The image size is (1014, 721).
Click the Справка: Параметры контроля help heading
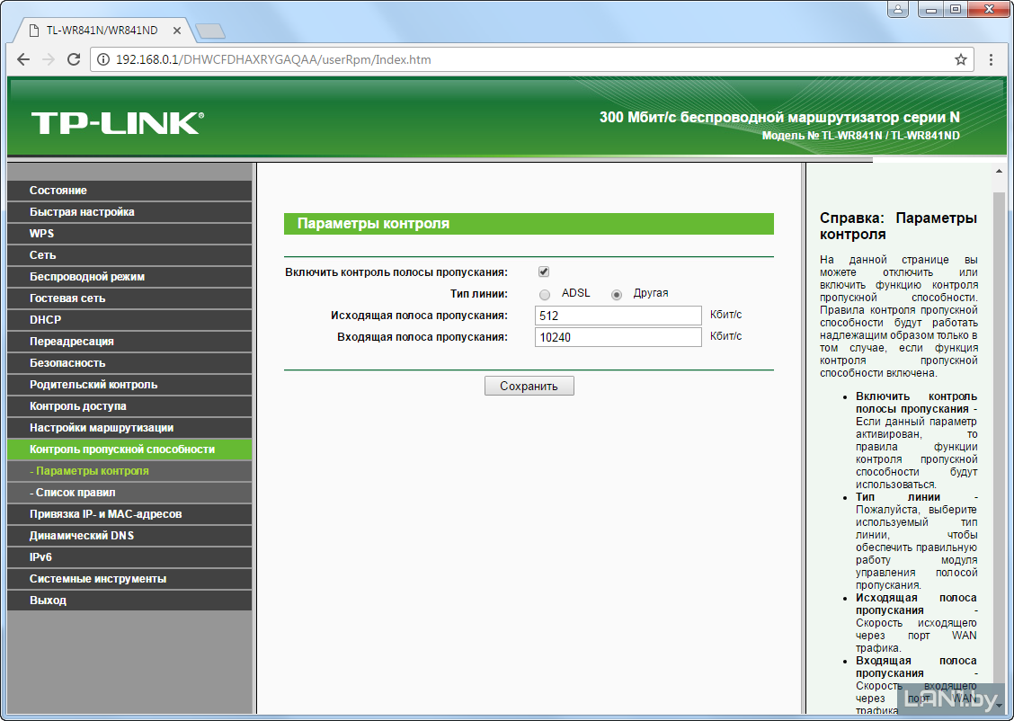[x=898, y=227]
